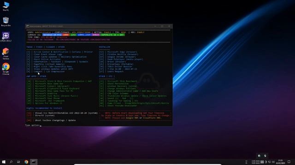Click the Pagefile (virtual memory) line

[46, 64]
